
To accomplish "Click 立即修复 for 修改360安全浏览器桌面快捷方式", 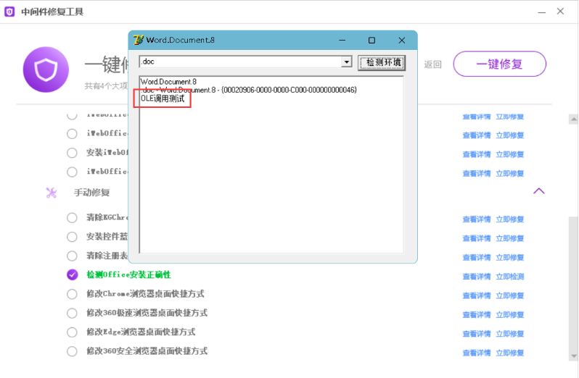I will coord(509,353).
